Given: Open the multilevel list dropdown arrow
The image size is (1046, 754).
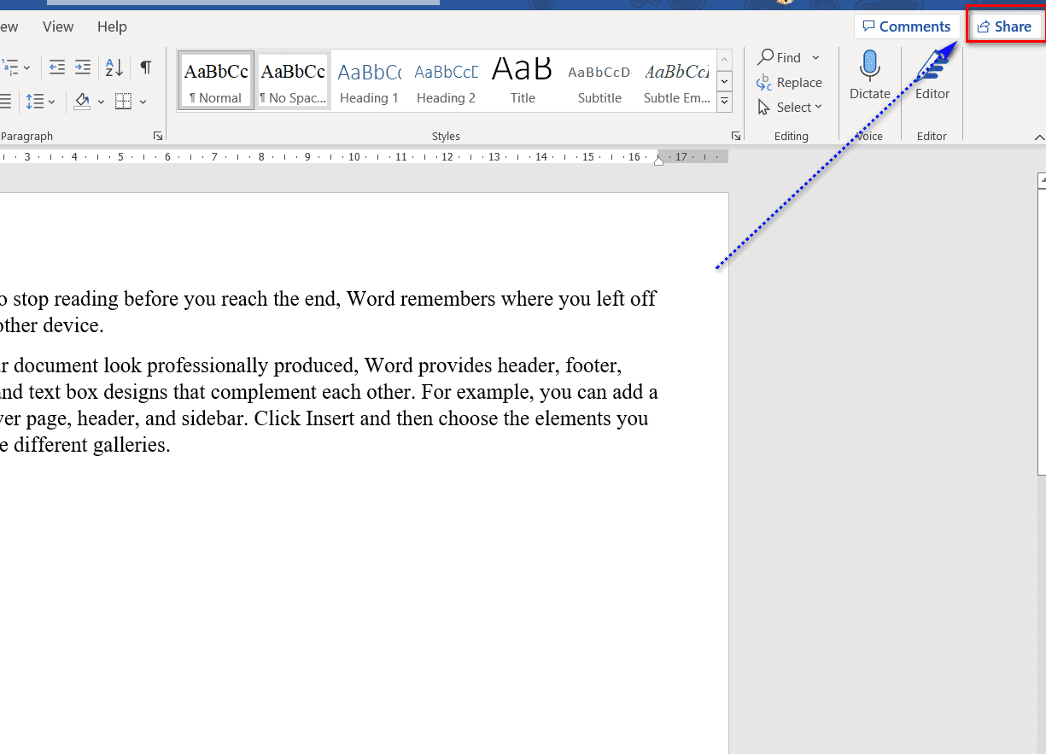Looking at the screenshot, I should (26, 67).
